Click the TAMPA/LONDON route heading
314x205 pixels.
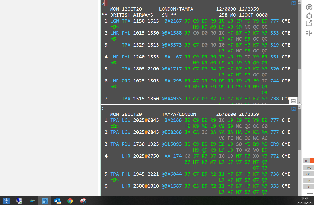(179, 114)
